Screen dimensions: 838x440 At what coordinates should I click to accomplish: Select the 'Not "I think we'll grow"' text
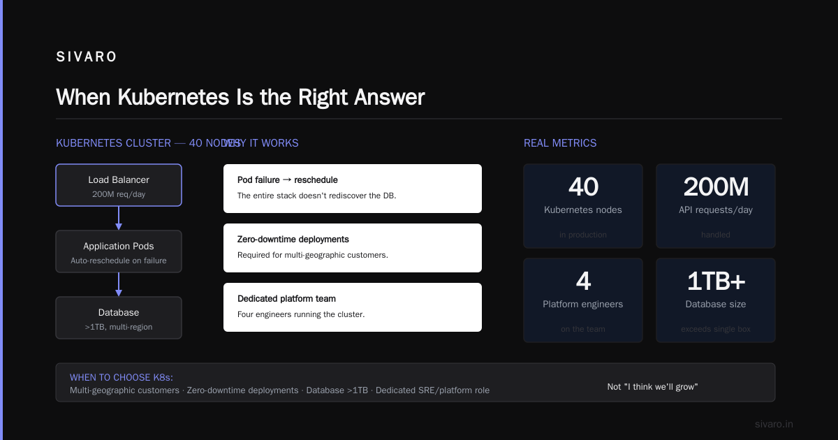point(653,387)
